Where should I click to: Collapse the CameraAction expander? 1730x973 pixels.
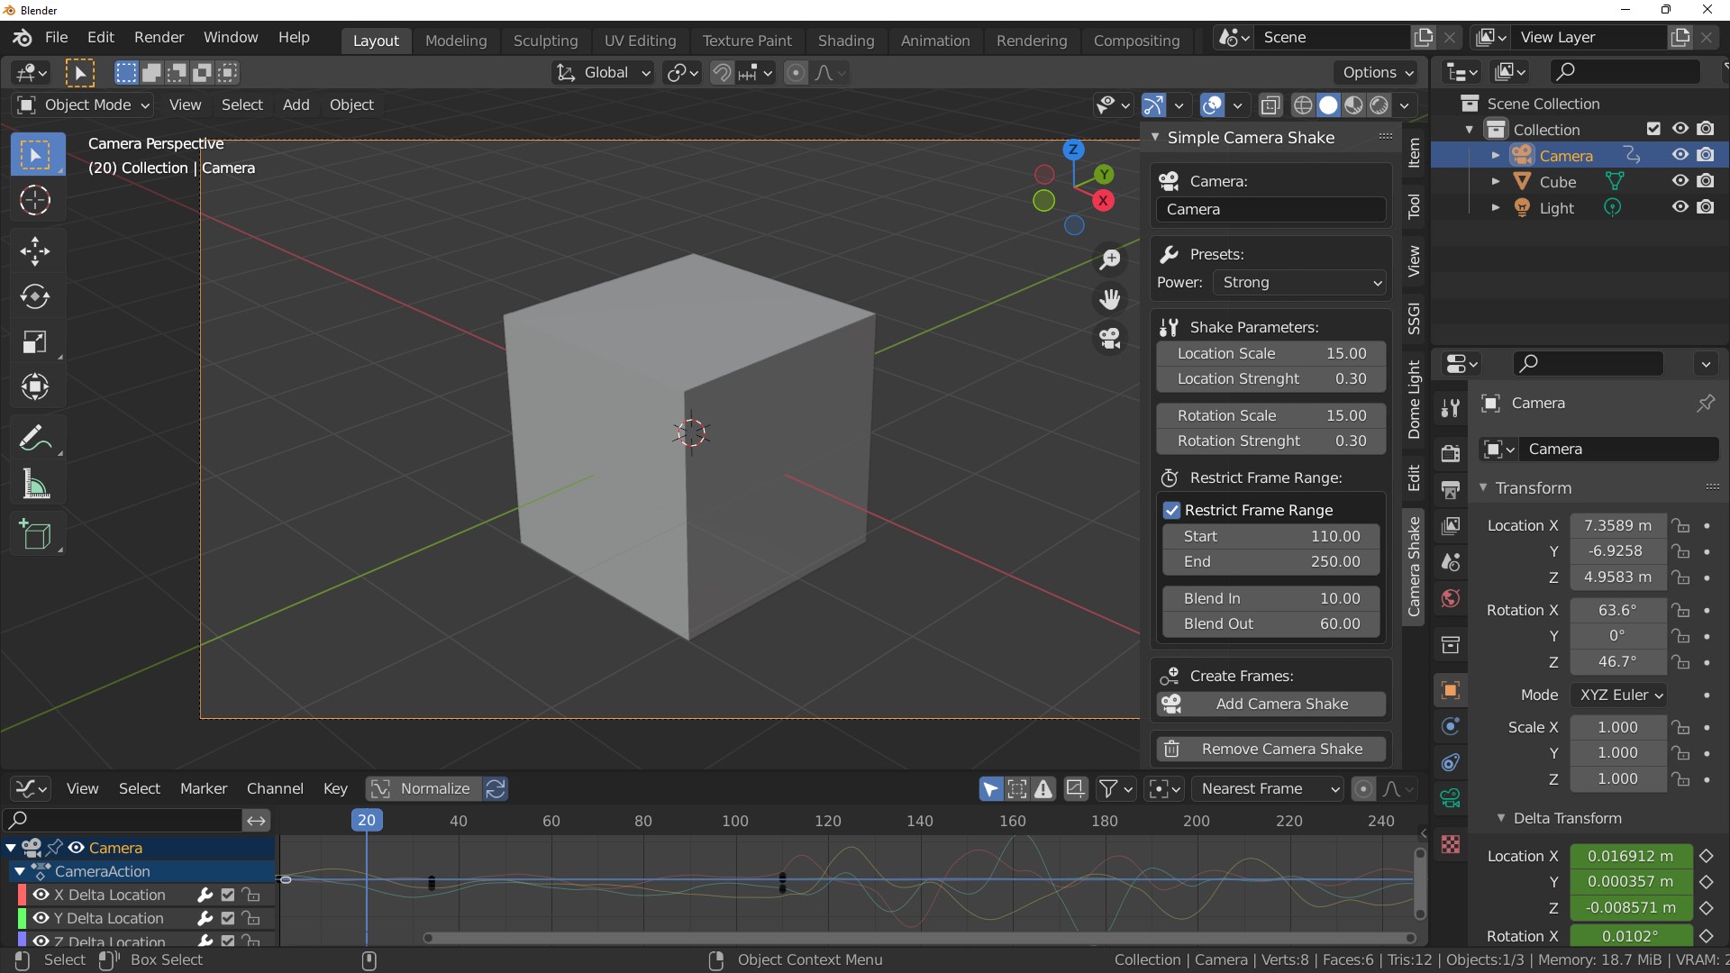[19, 871]
